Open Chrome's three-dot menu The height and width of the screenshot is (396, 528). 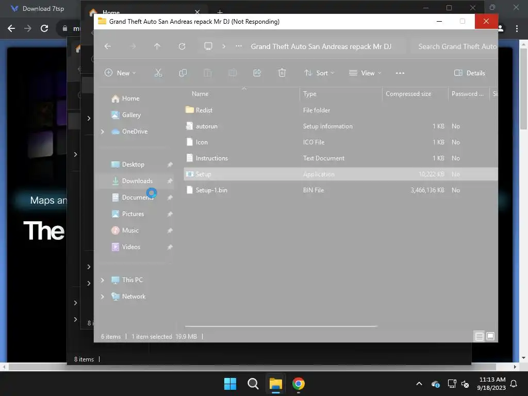tap(517, 29)
